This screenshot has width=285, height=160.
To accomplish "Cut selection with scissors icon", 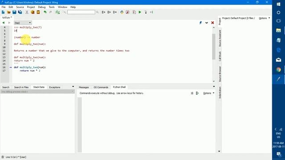I will tap(27, 12).
